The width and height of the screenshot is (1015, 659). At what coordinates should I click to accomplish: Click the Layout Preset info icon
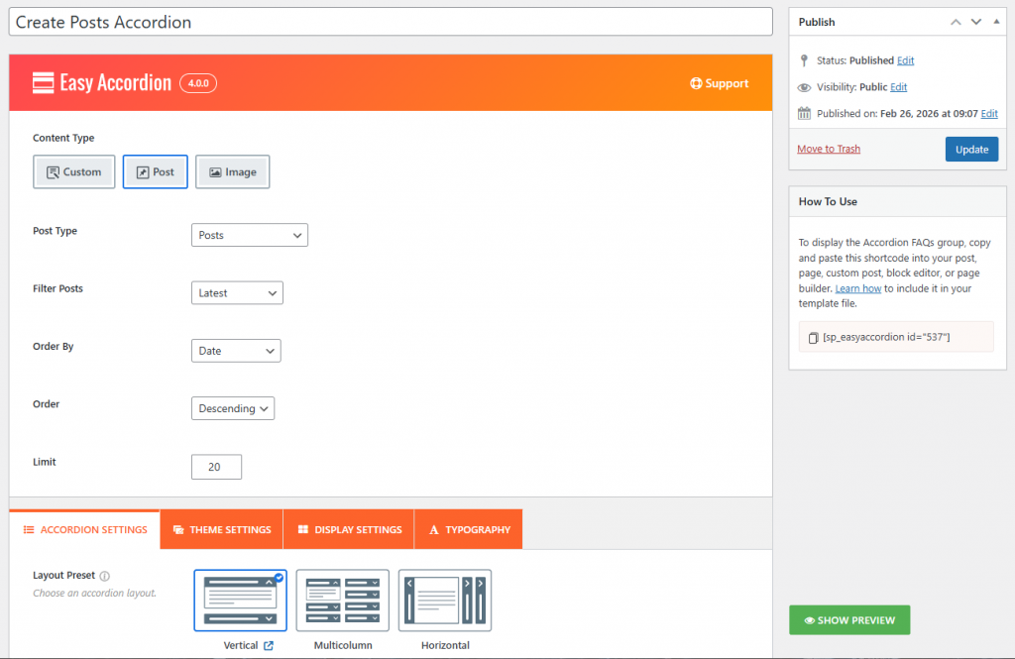[x=105, y=576]
